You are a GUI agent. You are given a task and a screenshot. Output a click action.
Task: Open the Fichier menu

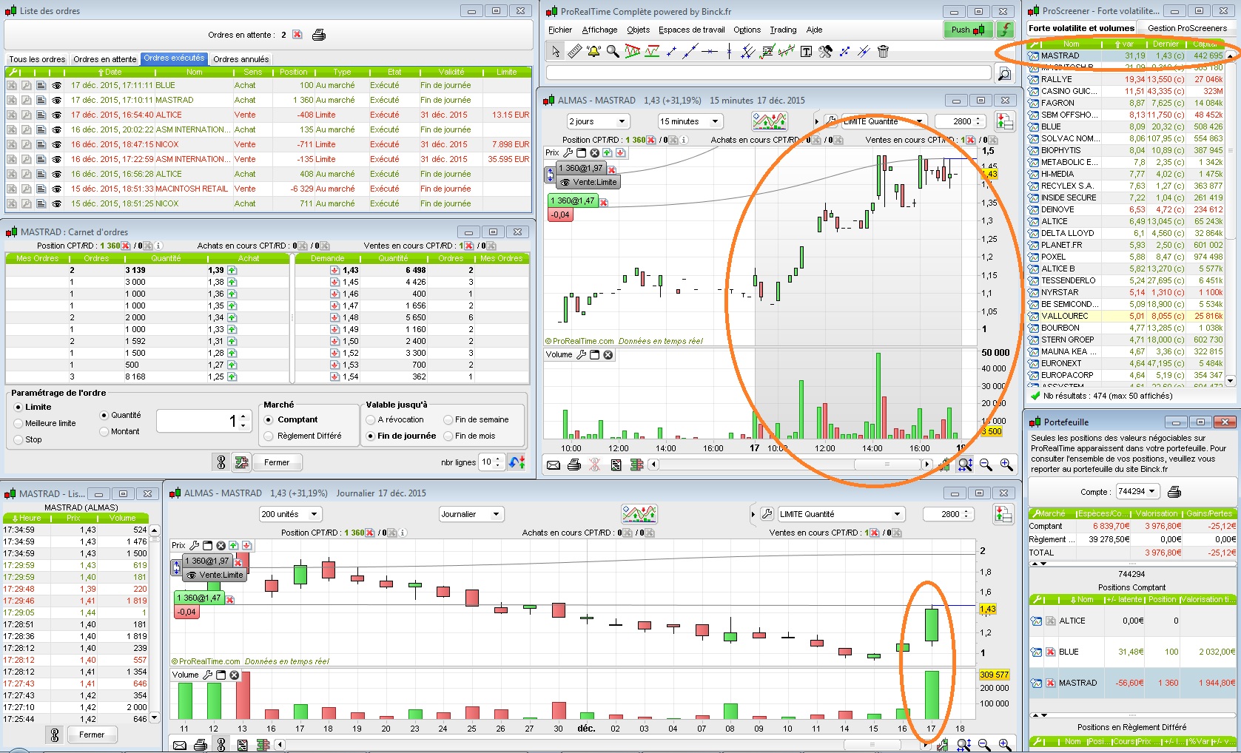tap(560, 30)
